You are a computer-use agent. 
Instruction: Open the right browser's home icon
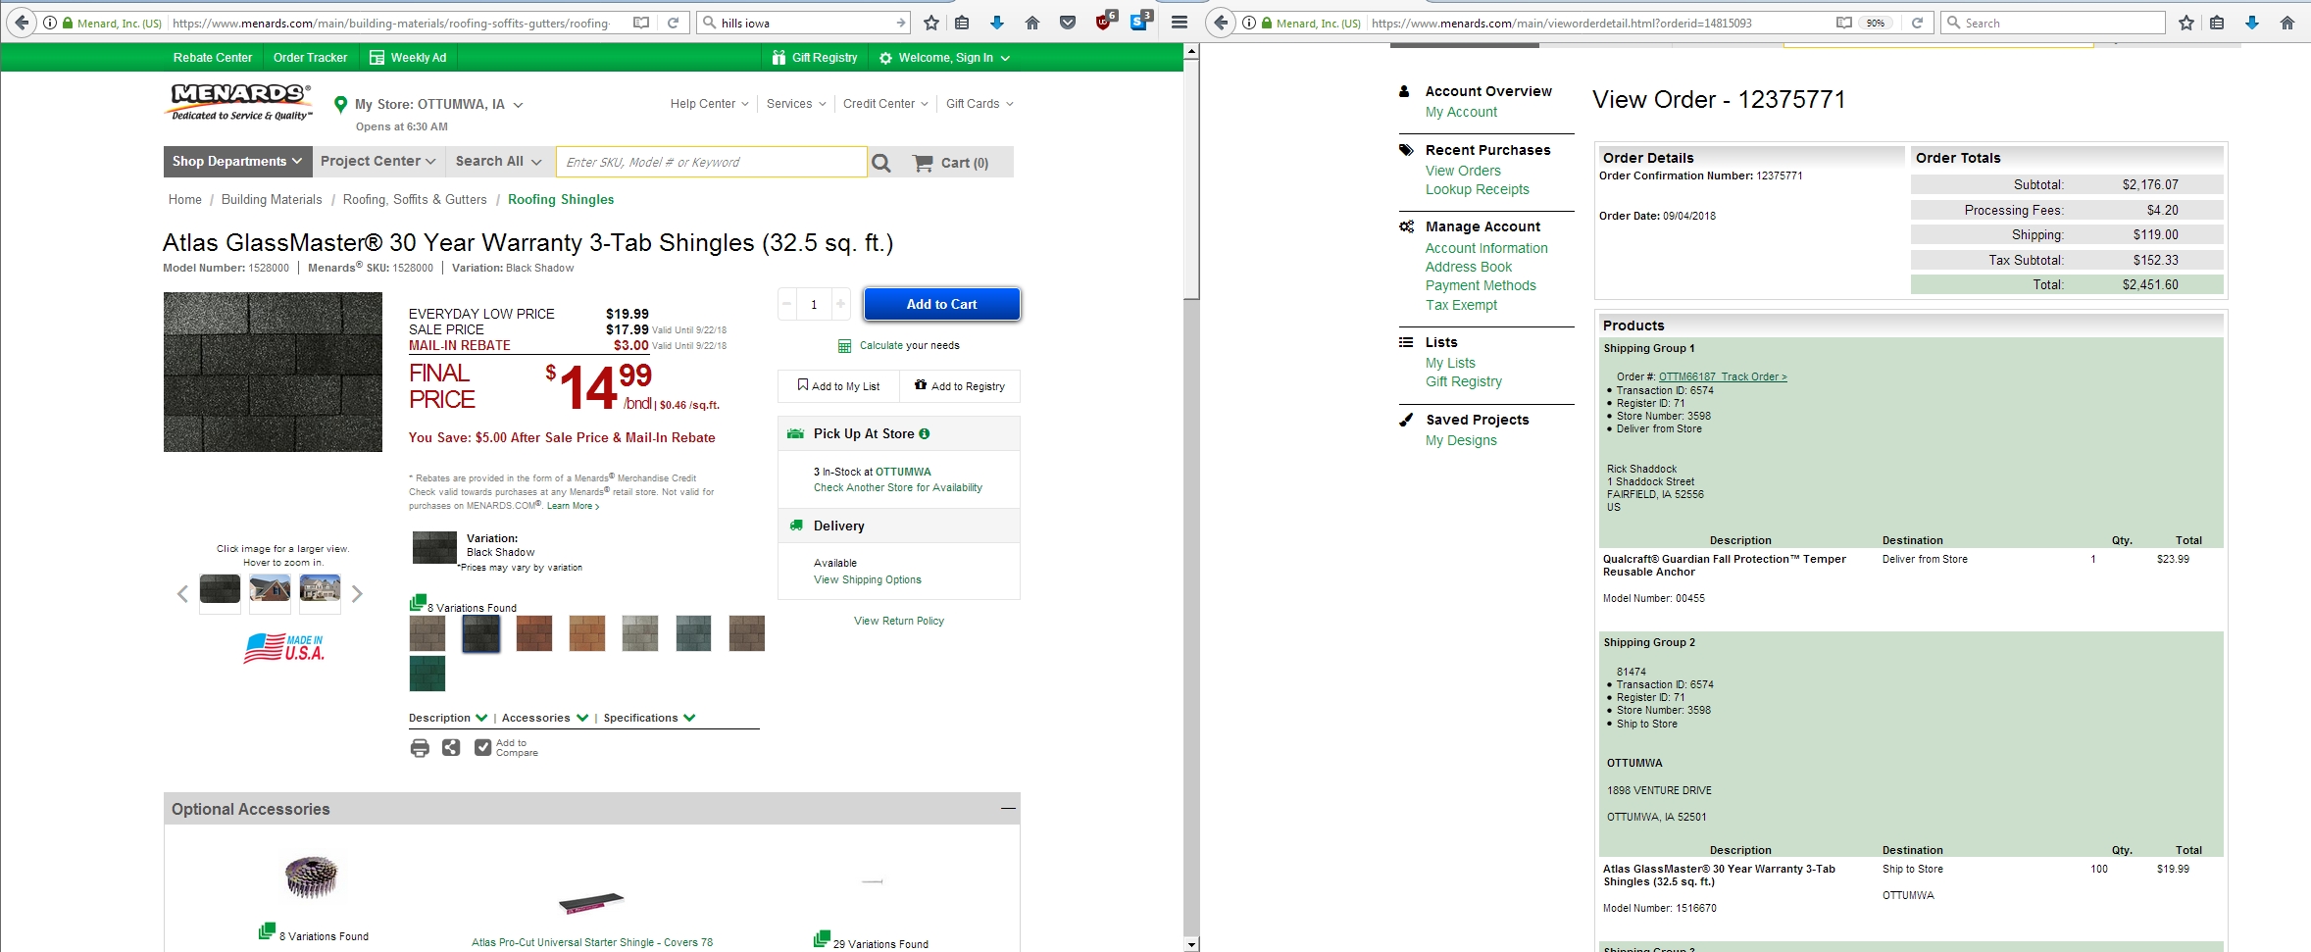coord(2287,23)
